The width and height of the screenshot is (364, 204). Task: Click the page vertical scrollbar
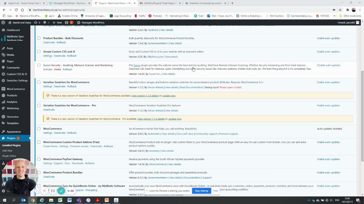(x=362, y=116)
